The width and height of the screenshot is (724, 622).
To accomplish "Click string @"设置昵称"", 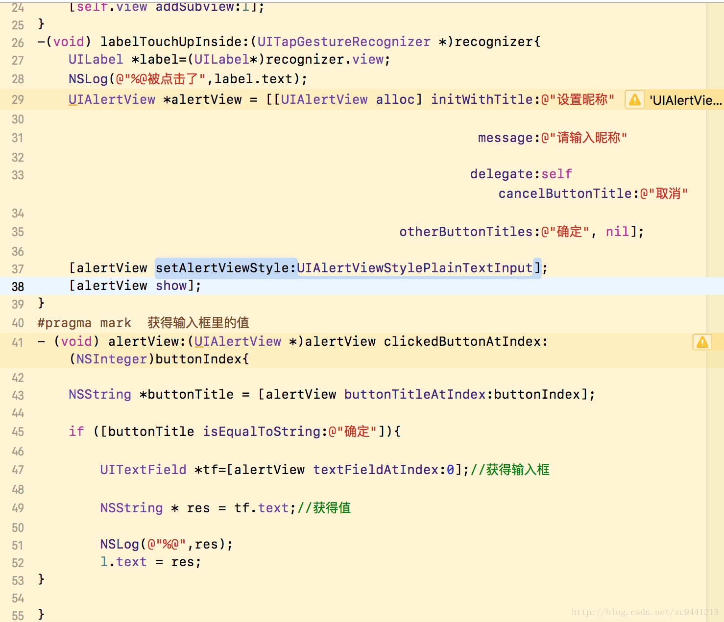I will [x=578, y=99].
